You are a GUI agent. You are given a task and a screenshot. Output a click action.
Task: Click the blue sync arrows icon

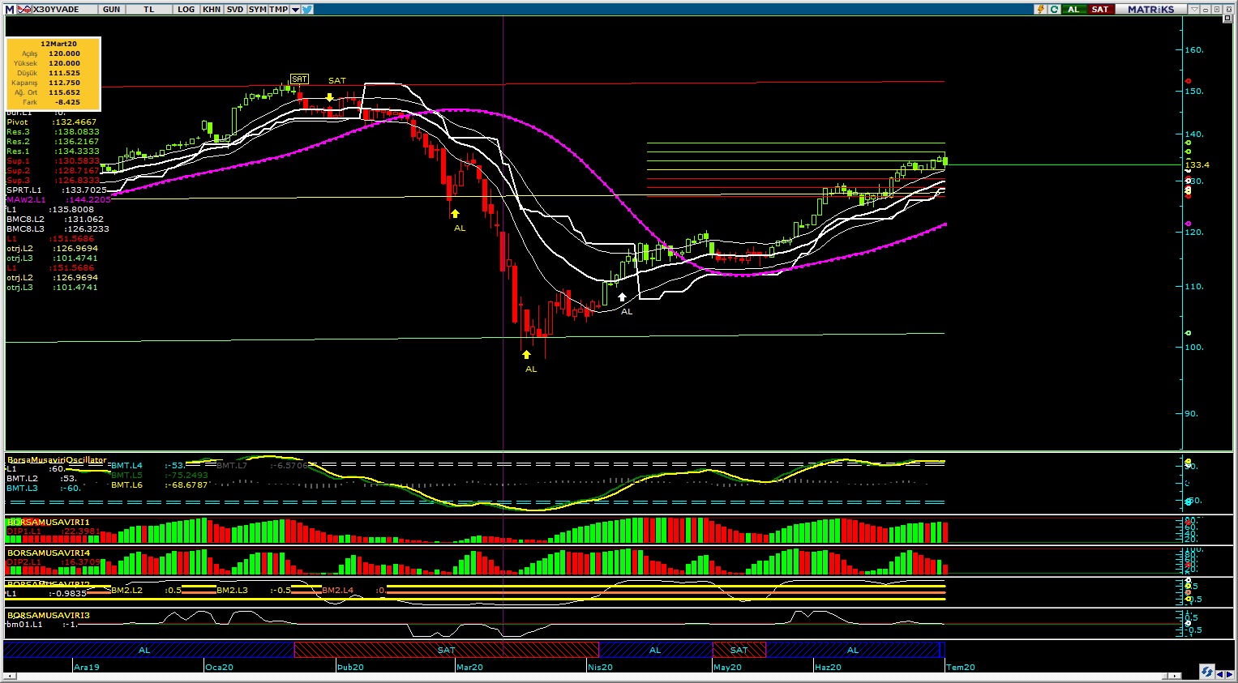[1207, 672]
